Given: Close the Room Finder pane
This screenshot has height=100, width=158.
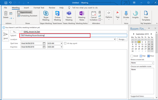Looking at the screenshot, I should (x=155, y=28).
